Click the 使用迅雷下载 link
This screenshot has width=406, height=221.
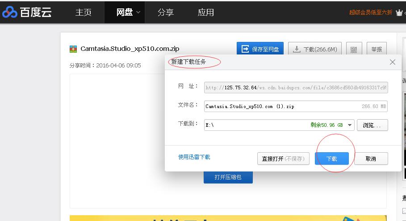194,157
